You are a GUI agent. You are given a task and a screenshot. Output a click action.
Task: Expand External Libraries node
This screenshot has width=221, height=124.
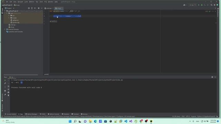tap(5, 29)
